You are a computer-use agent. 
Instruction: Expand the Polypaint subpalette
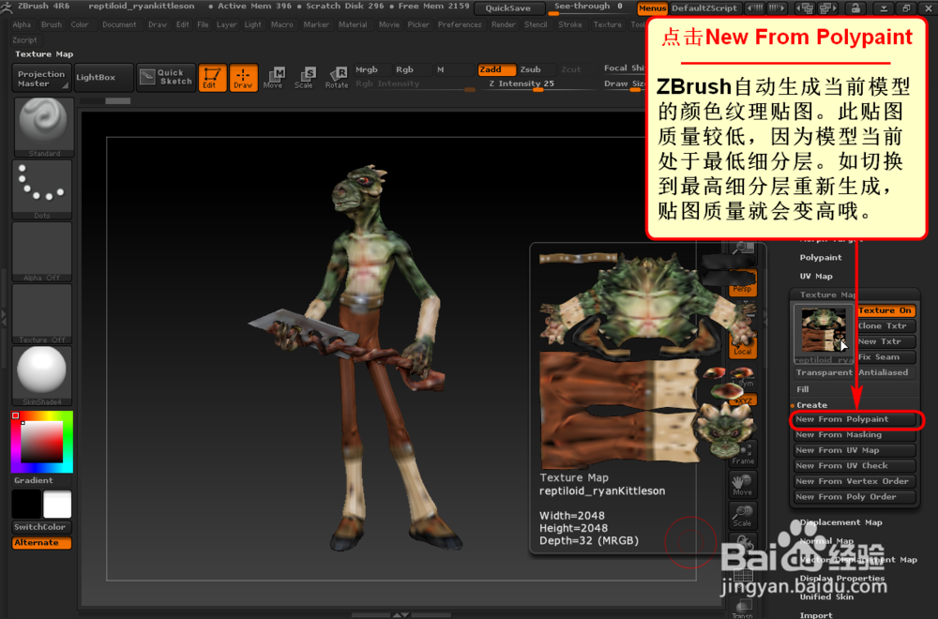pyautogui.click(x=820, y=258)
